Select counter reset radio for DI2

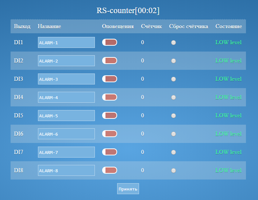(174, 61)
